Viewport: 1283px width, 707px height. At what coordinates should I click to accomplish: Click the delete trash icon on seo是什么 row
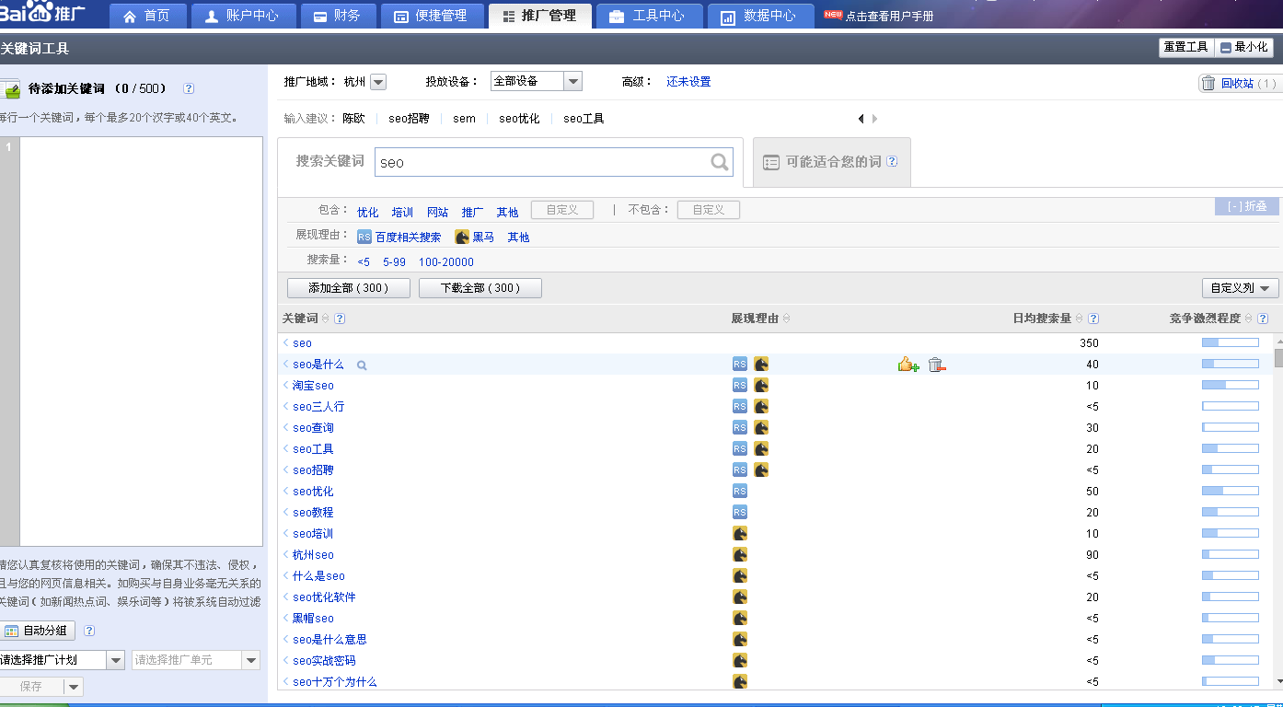[937, 365]
